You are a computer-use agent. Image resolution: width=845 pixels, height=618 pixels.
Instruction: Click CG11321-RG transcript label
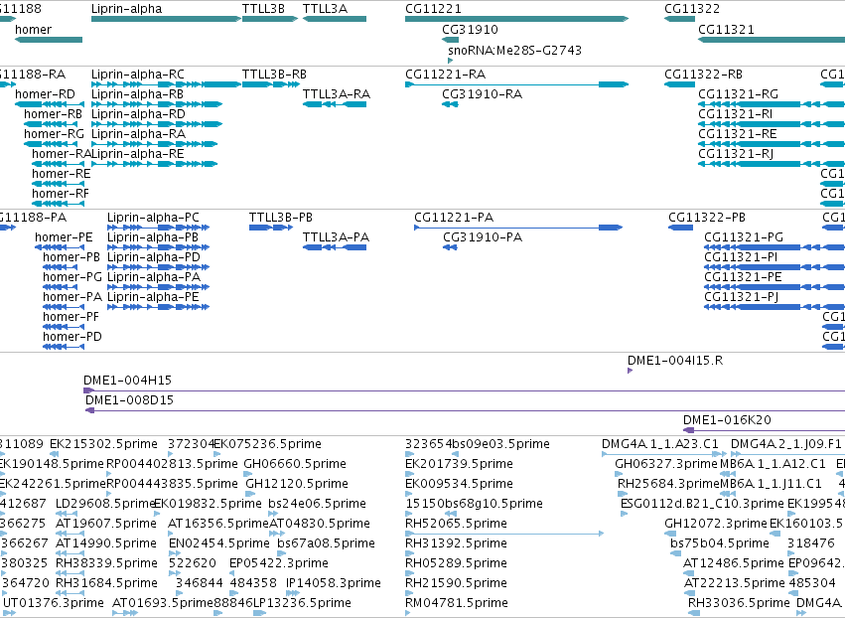click(739, 94)
